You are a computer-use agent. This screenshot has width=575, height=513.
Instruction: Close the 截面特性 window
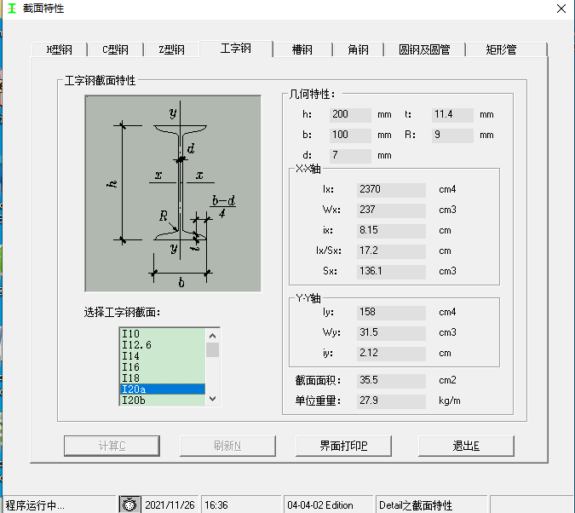click(561, 9)
